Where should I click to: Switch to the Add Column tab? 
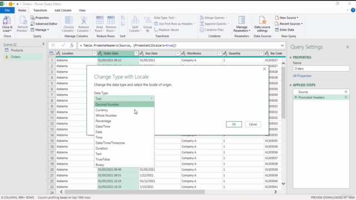tap(63, 10)
